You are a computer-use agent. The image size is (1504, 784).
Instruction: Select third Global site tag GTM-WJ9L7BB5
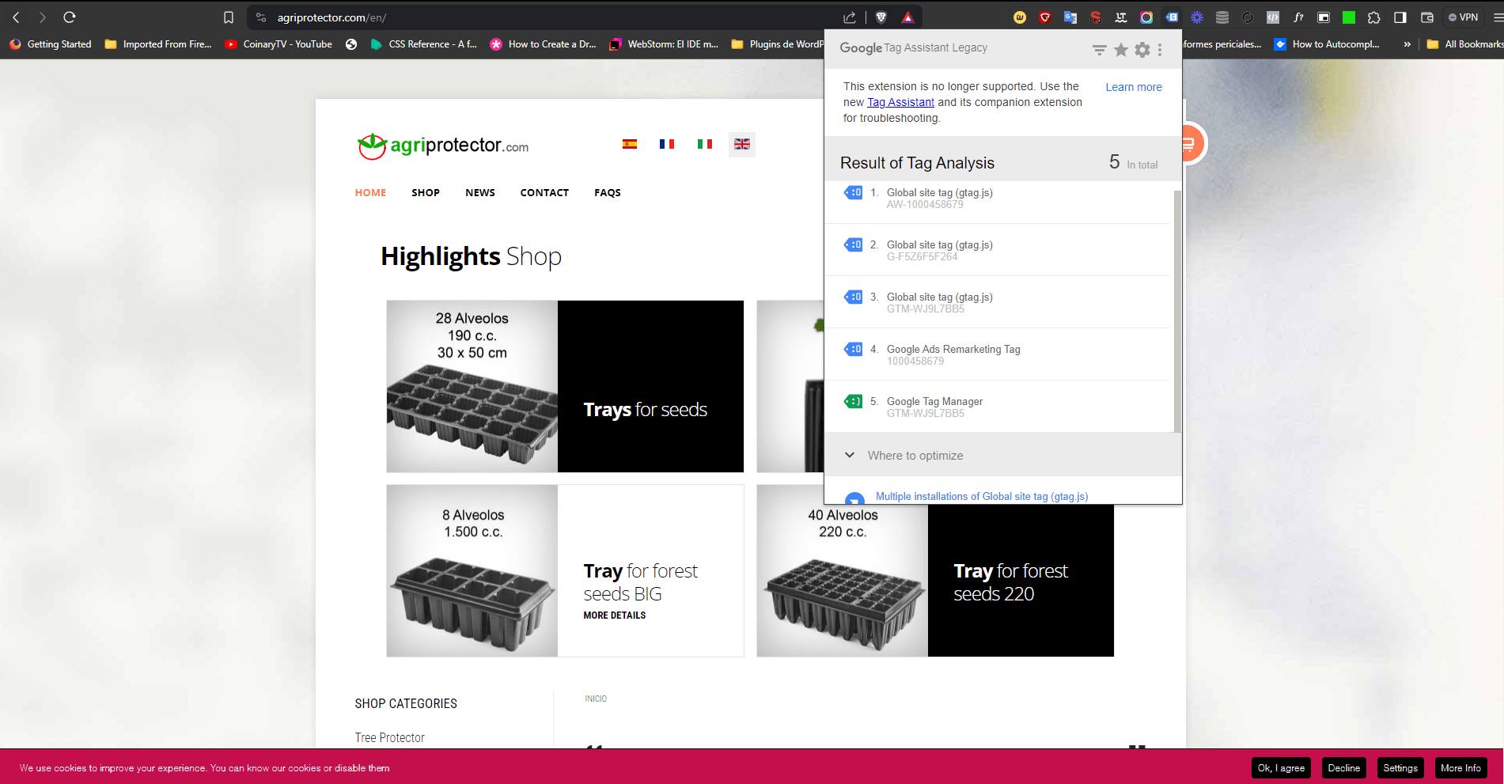click(x=997, y=302)
